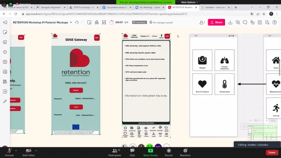Open the sticky note tool in Mural sidebar
The width and height of the screenshot is (281, 158).
coord(5,32)
